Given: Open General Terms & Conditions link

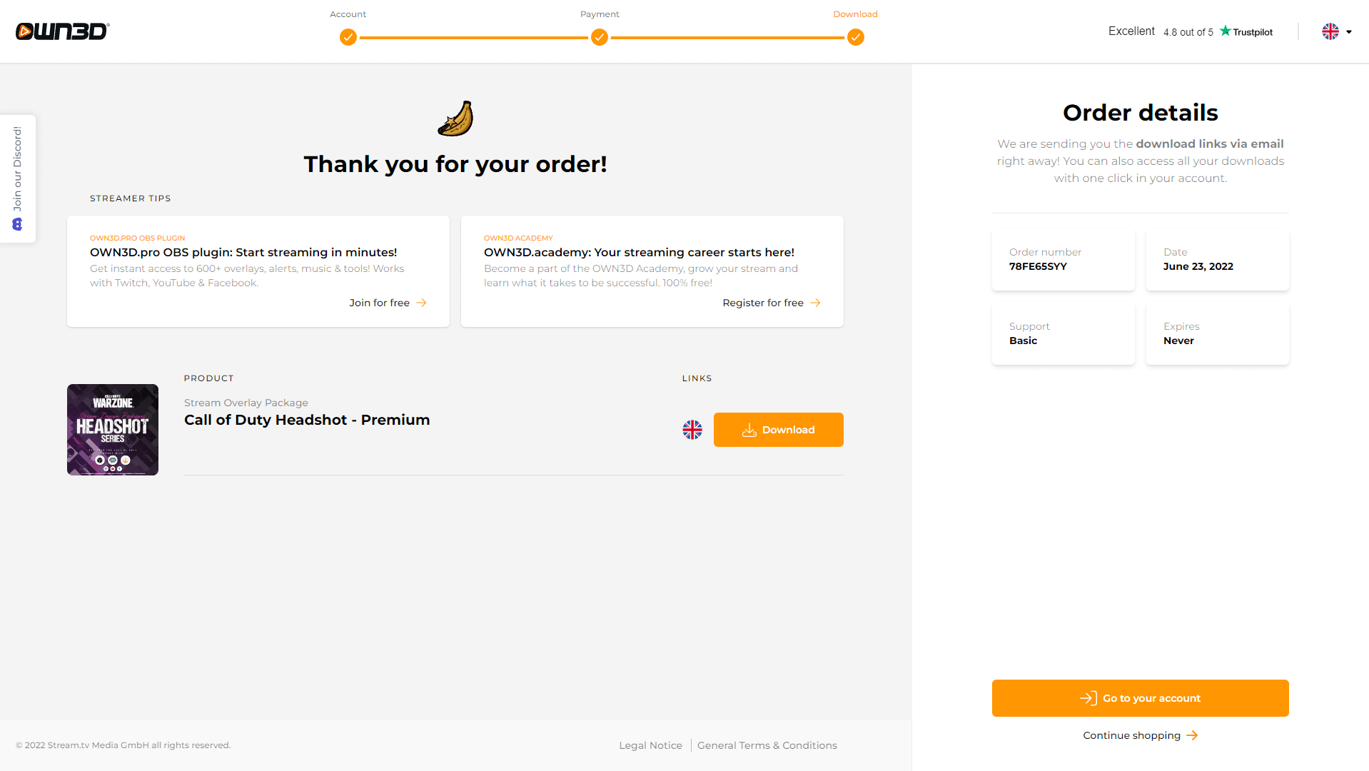Looking at the screenshot, I should (767, 745).
